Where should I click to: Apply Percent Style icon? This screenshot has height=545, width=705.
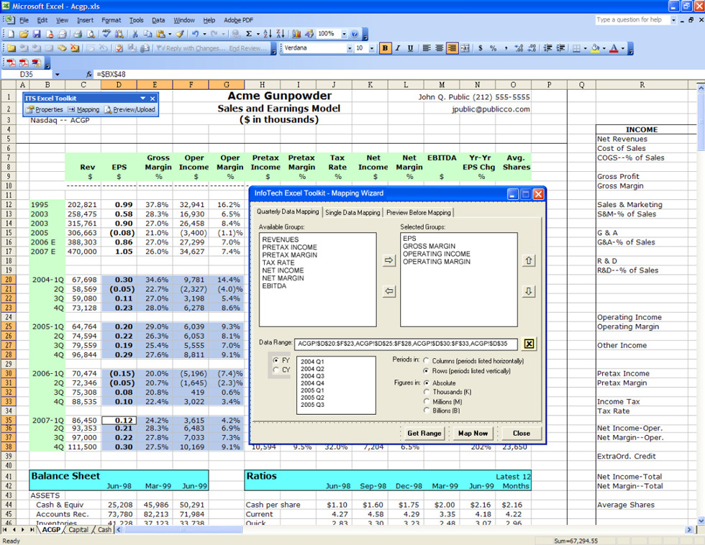tap(493, 48)
